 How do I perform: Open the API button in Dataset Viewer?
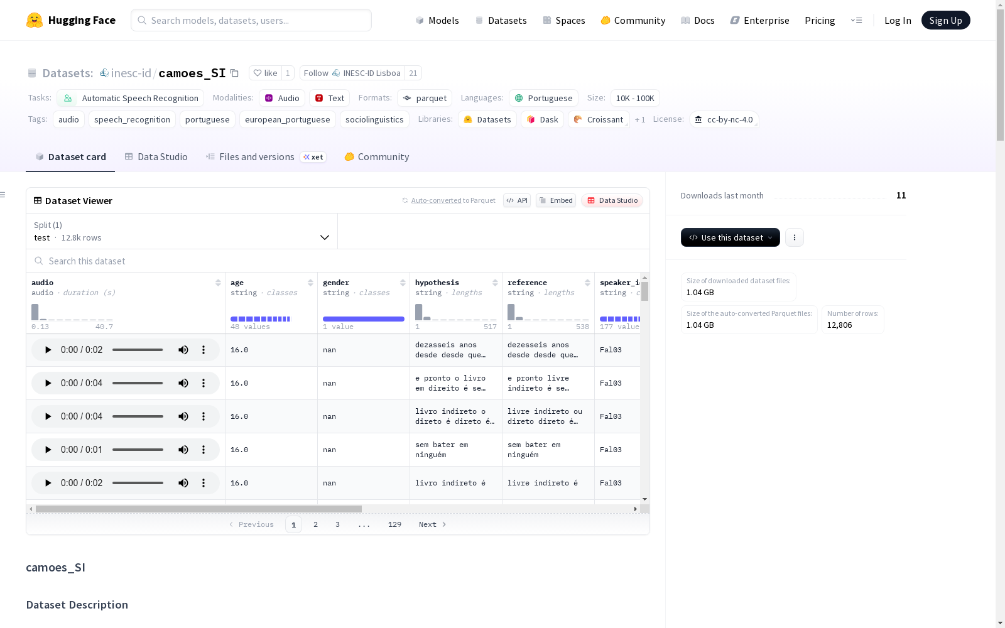(517, 200)
